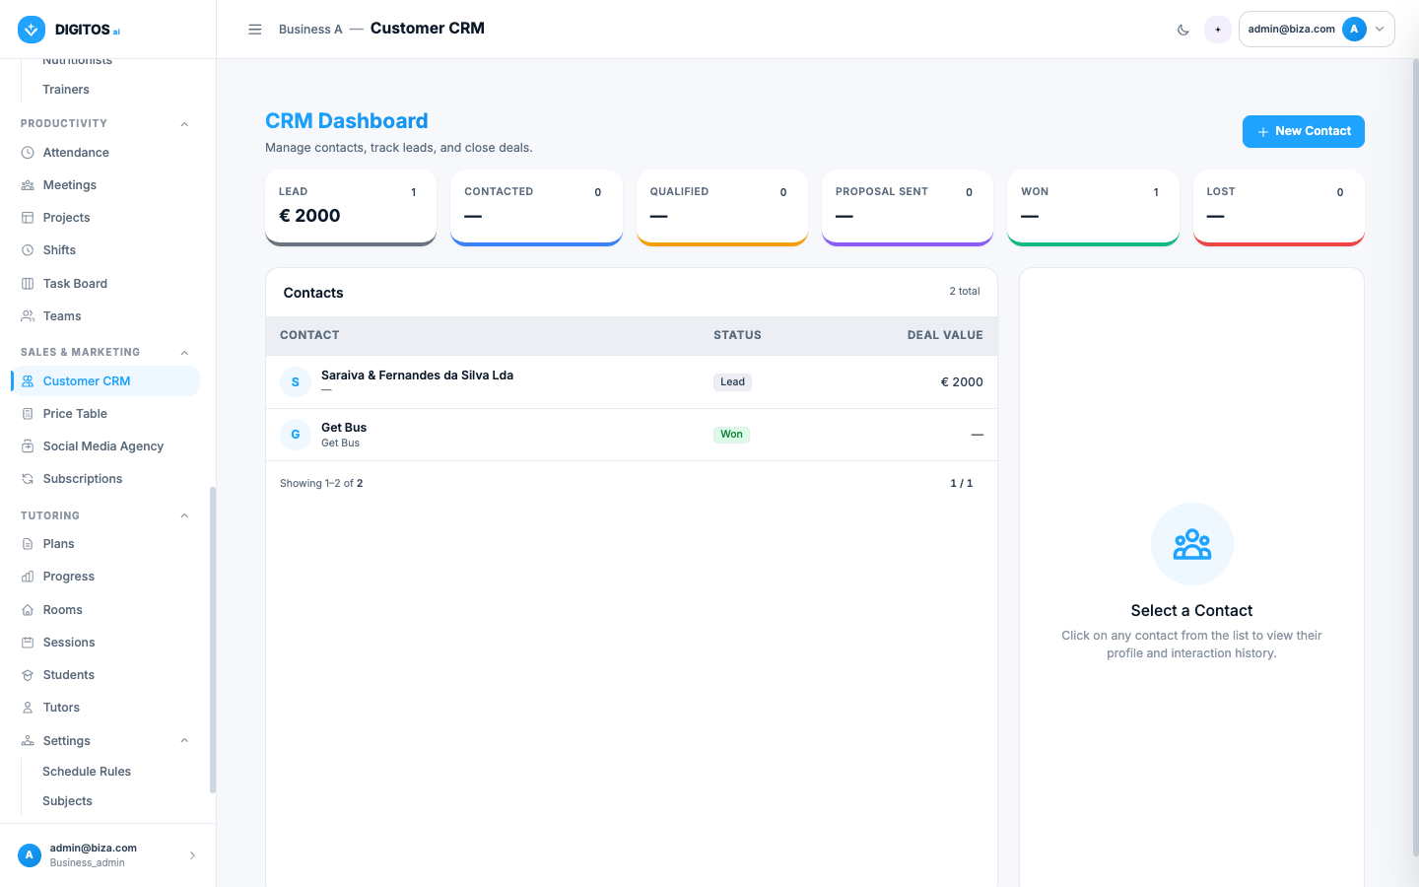The height and width of the screenshot is (887, 1419).
Task: Click the Status column header
Action: tap(737, 335)
